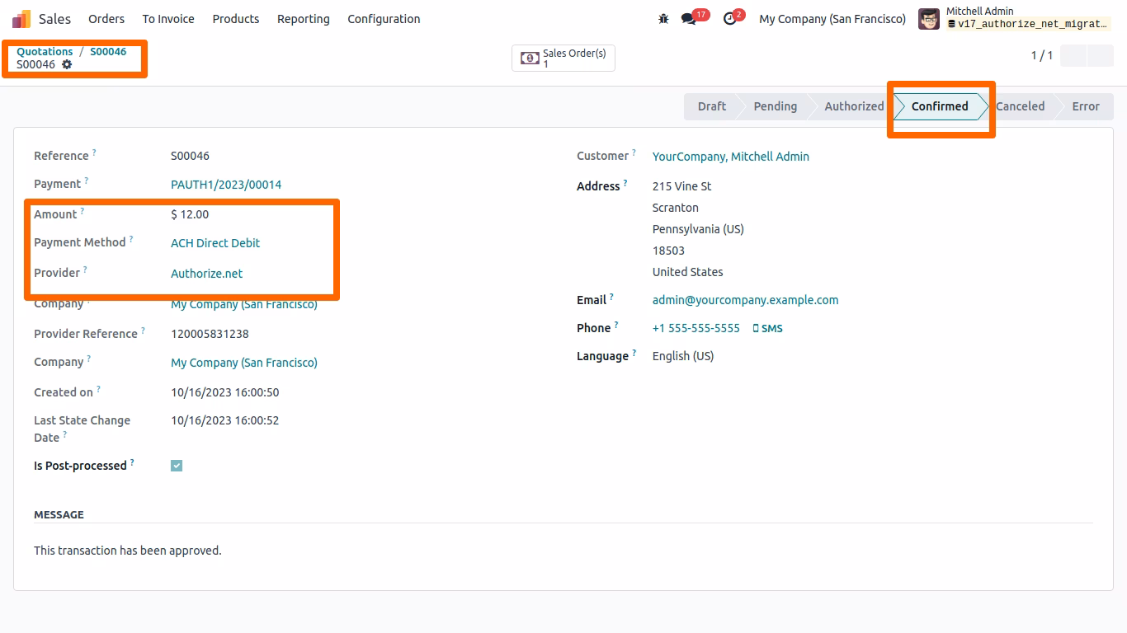Screen dimensions: 1127x633
Task: Click Mitchell Admin avatar picture
Action: [929, 19]
